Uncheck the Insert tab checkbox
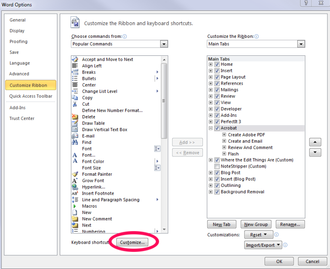This screenshot has height=269, width=330. point(217,71)
